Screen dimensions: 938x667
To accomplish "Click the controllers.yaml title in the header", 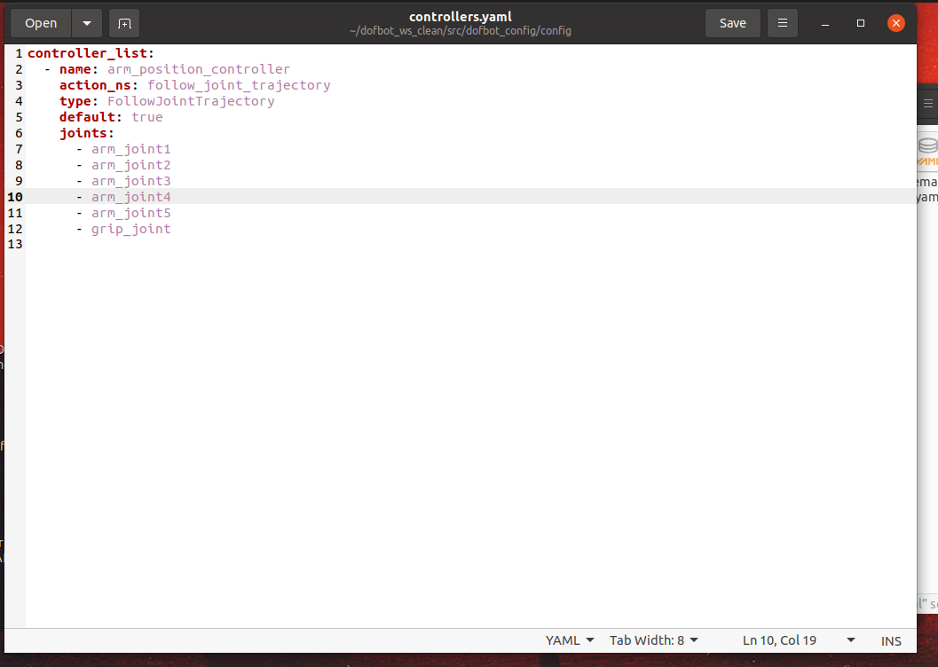I will point(460,17).
